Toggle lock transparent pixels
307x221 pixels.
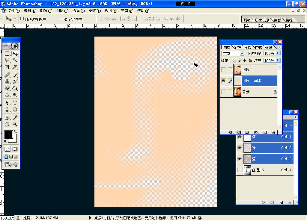234,60
